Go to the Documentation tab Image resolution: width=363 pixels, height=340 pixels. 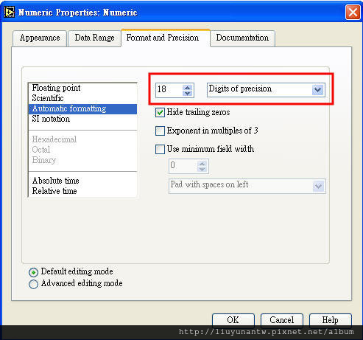(x=242, y=38)
